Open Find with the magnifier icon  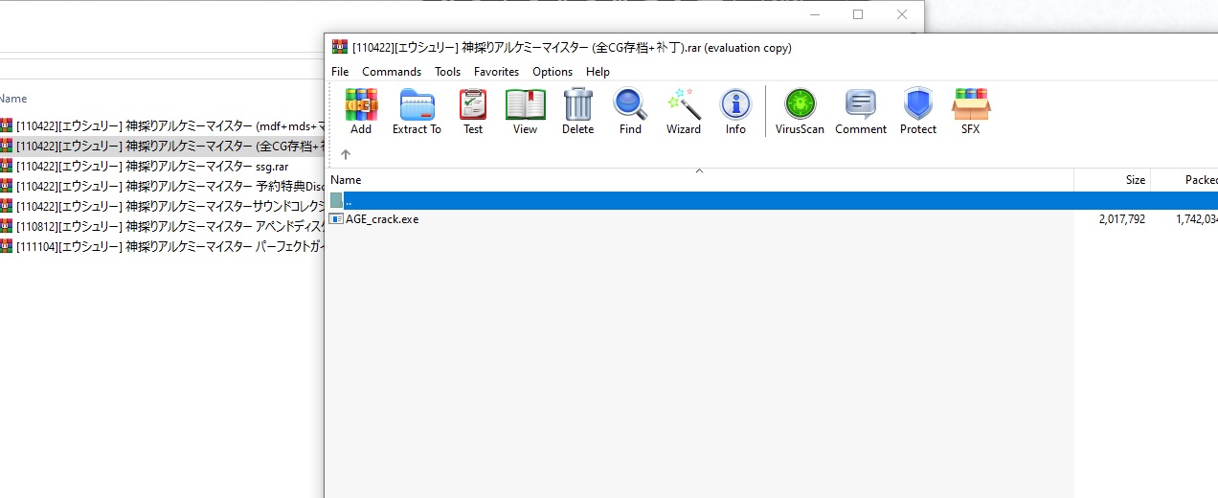pos(630,111)
